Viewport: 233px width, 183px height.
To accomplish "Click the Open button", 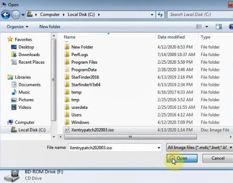I will coord(182,158).
